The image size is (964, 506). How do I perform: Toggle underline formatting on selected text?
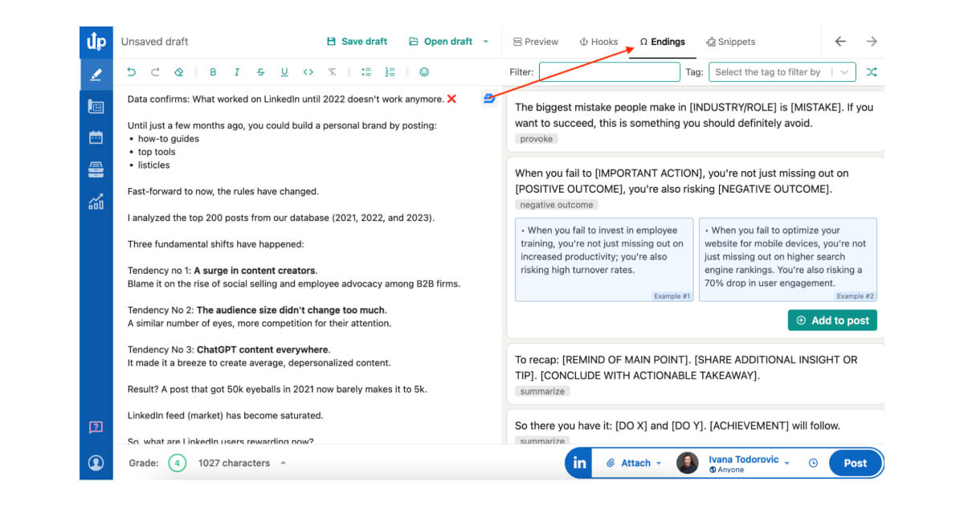tap(284, 71)
